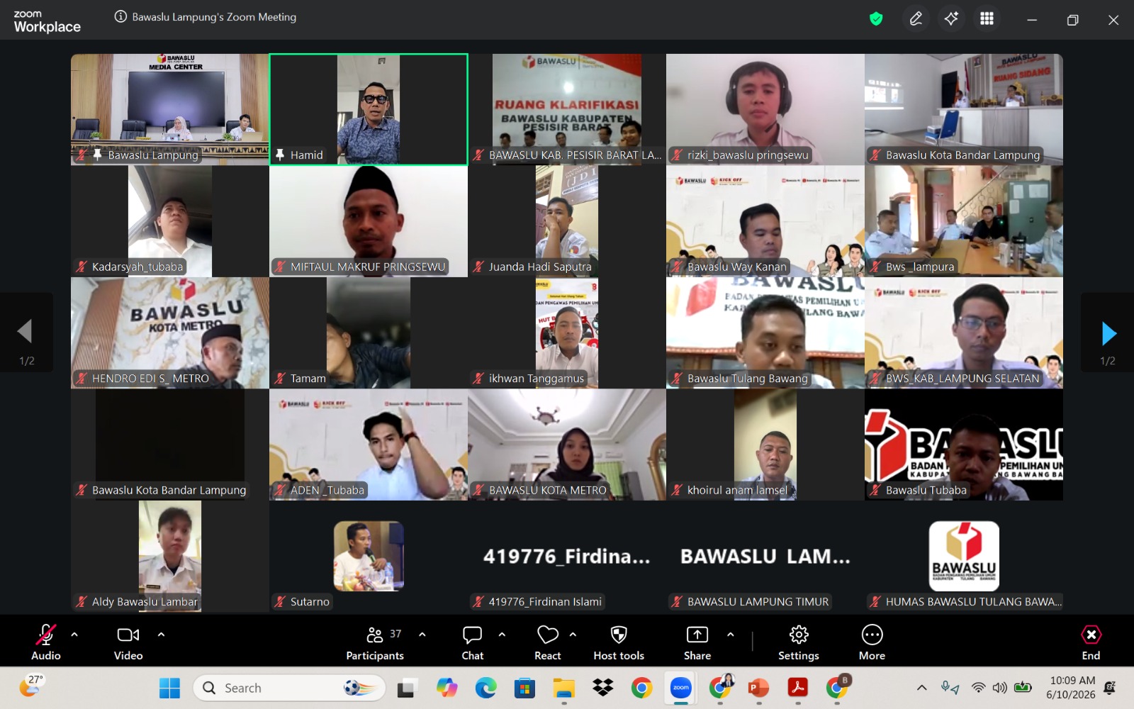Click the AI Companion sparkle icon

pos(951,19)
